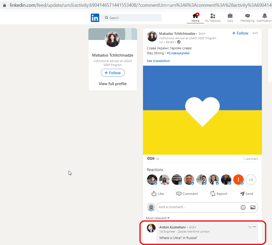
Task: Click the 1 comment counter
Action: (x=250, y=159)
